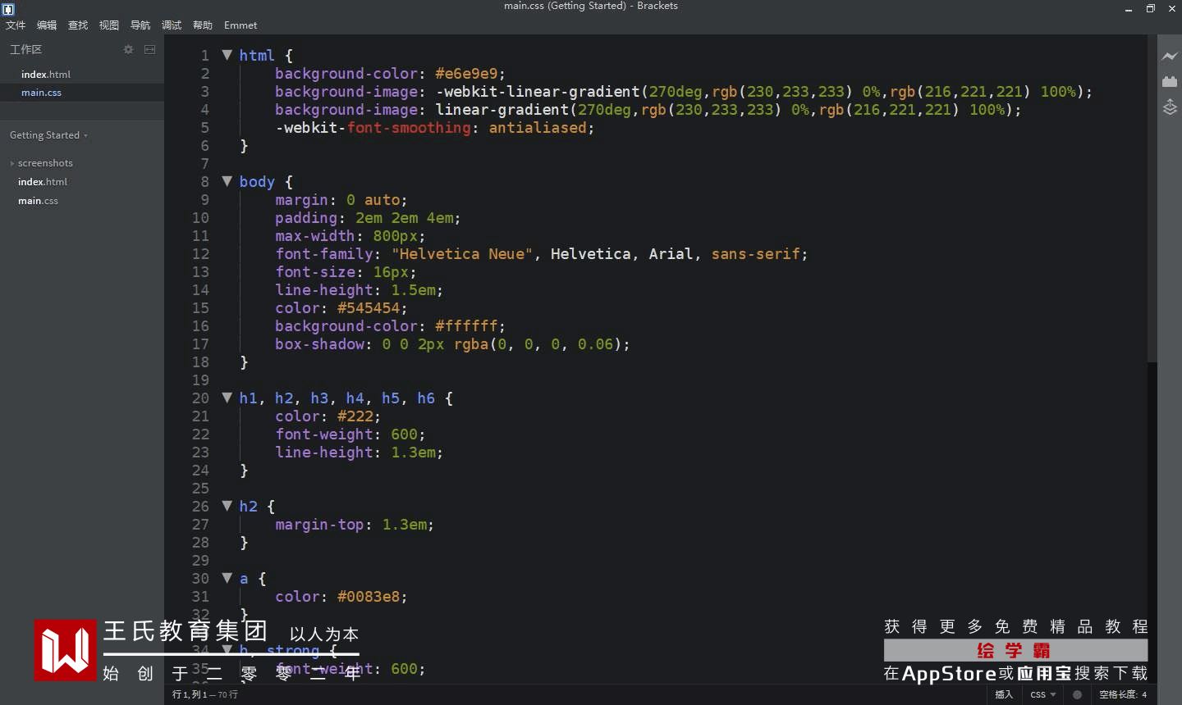Open the CSS language mode dropdown

pyautogui.click(x=1043, y=694)
